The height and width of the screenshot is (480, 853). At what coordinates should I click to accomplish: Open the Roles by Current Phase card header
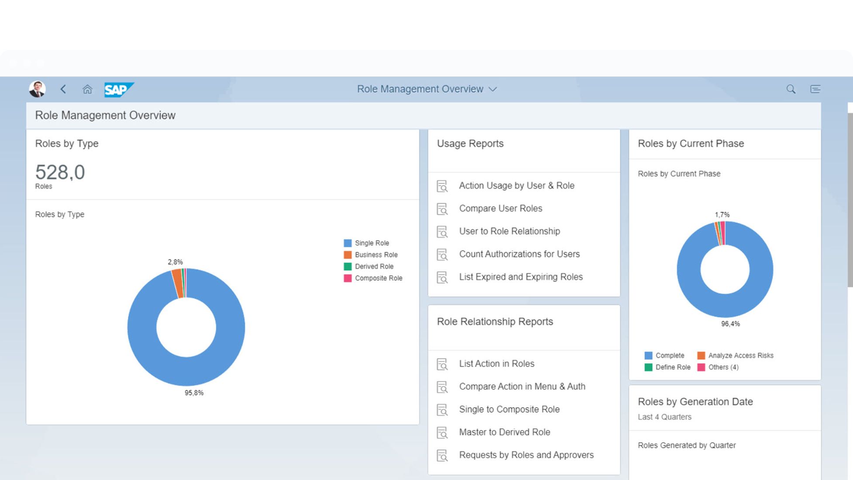[691, 144]
